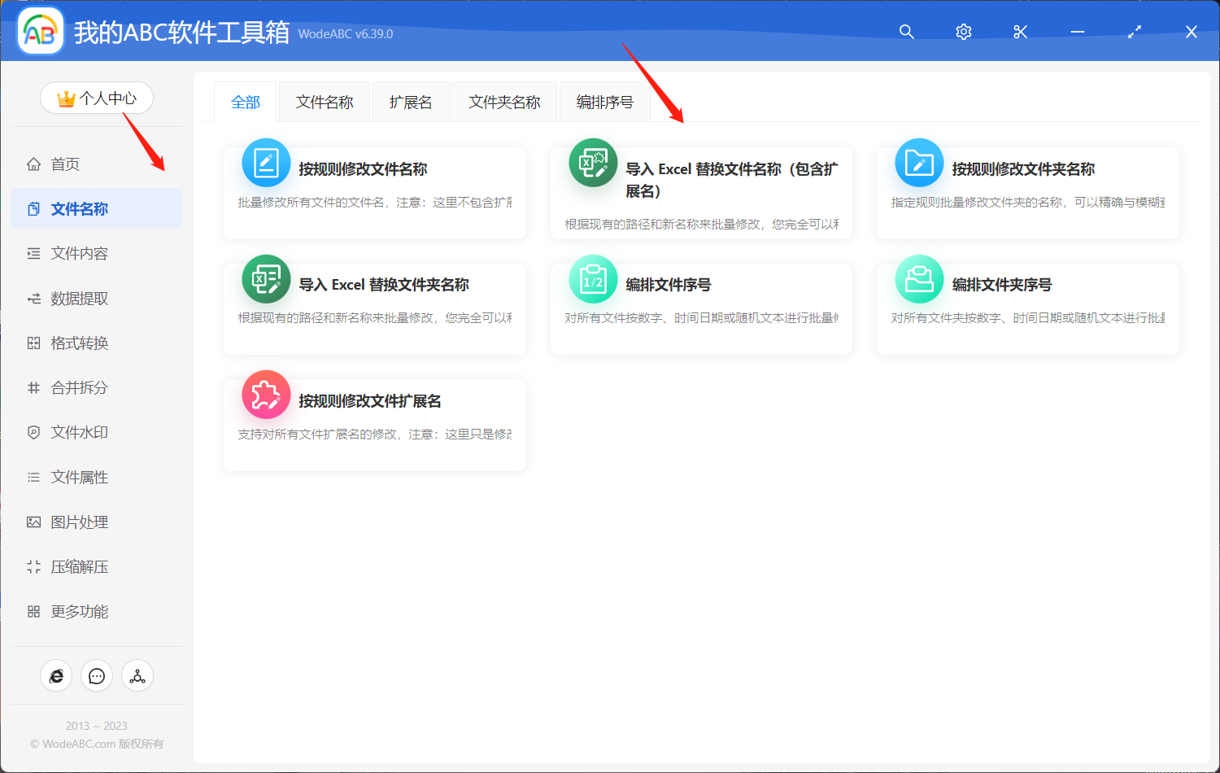This screenshot has width=1220, height=773.
Task: Switch to the 编排序号 tab
Action: point(603,101)
